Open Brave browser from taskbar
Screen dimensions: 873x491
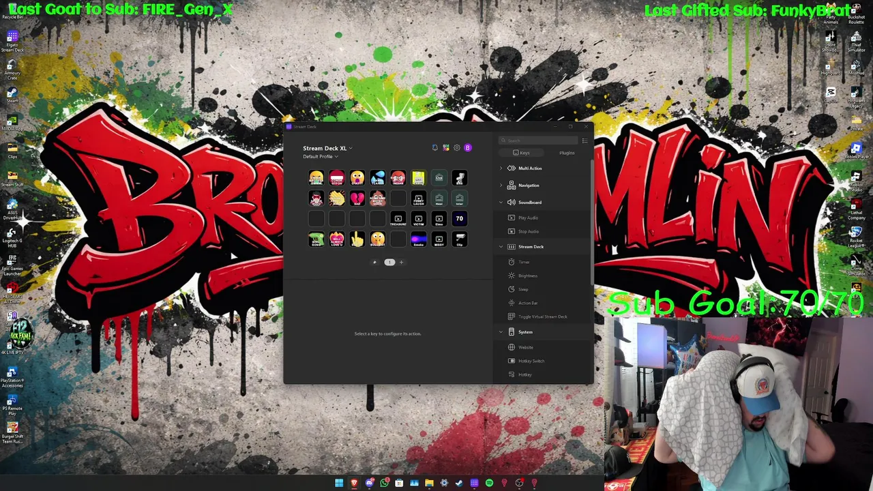(x=354, y=483)
